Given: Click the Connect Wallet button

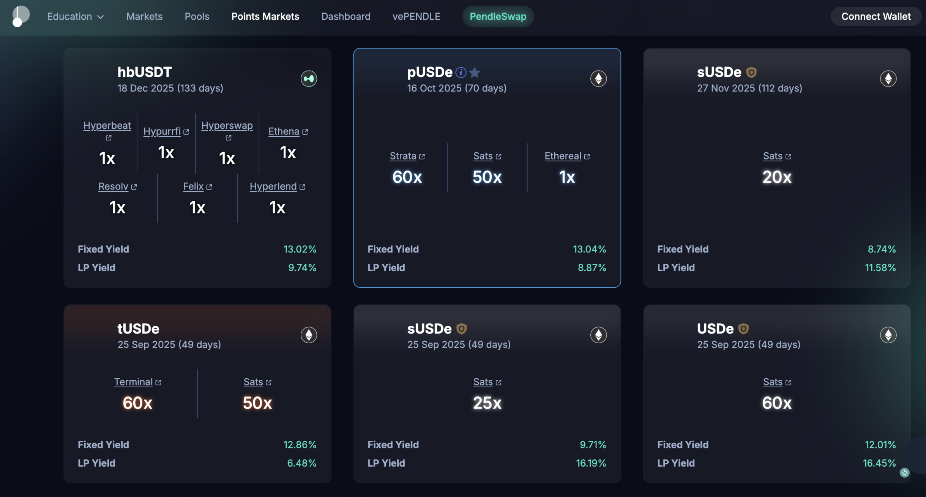Looking at the screenshot, I should coord(876,16).
